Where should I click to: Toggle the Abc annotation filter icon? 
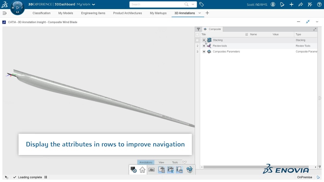170,170
